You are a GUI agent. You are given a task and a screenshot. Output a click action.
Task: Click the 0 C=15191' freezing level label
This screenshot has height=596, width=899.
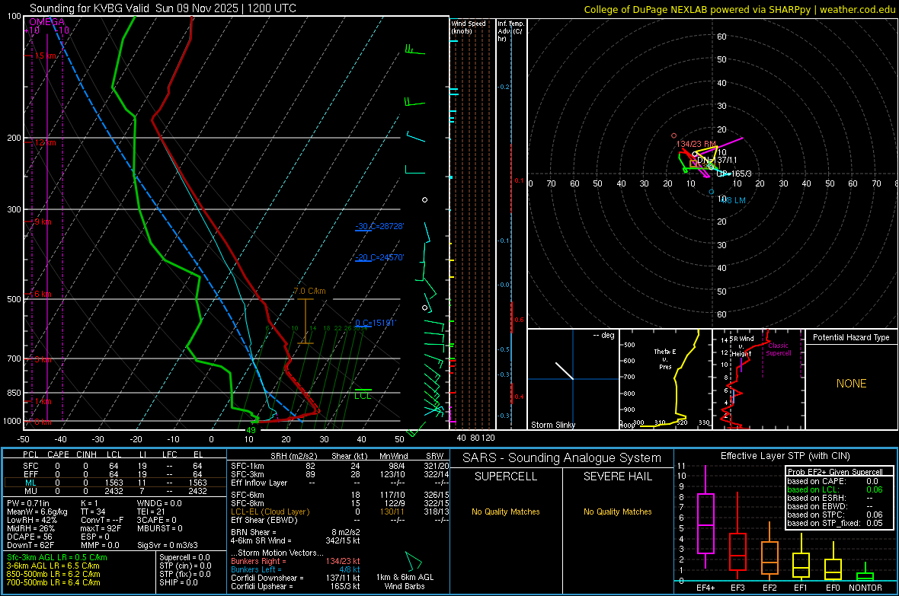[376, 323]
